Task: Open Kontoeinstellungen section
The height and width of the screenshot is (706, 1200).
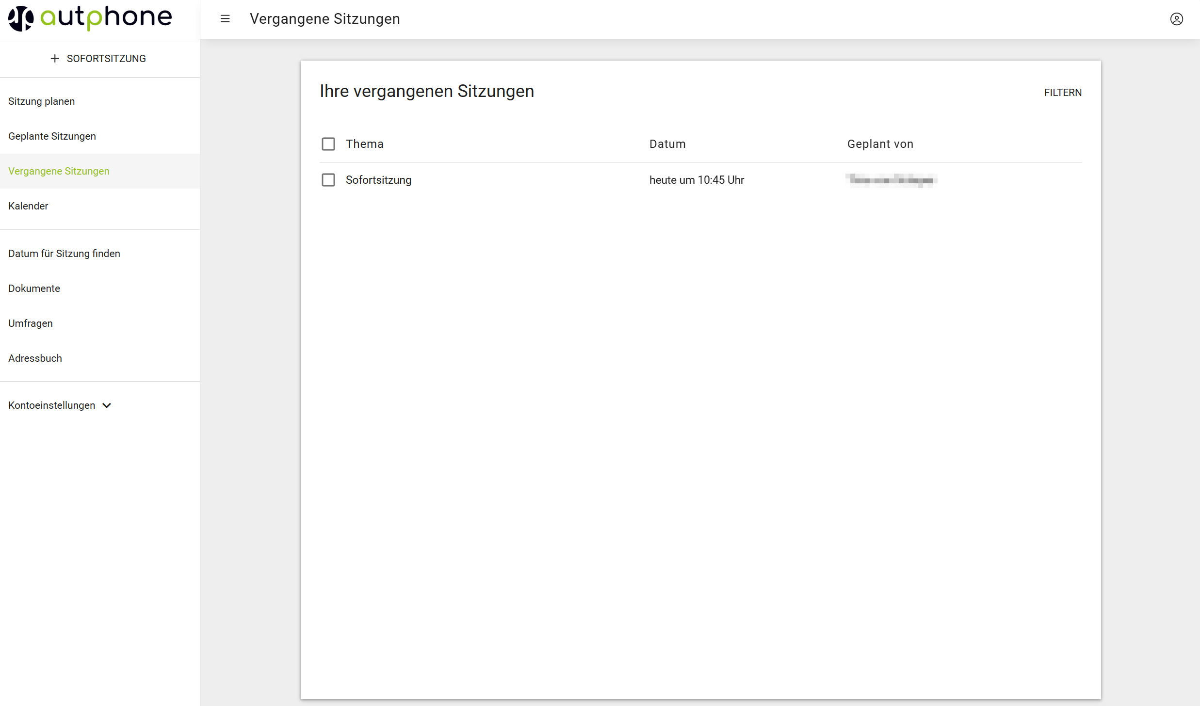Action: pos(52,405)
